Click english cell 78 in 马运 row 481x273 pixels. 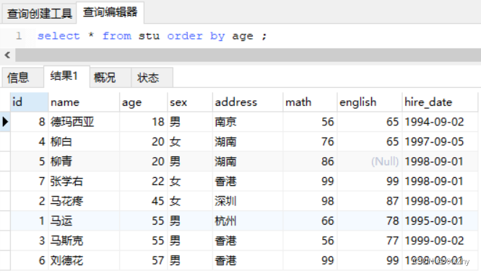(370, 220)
